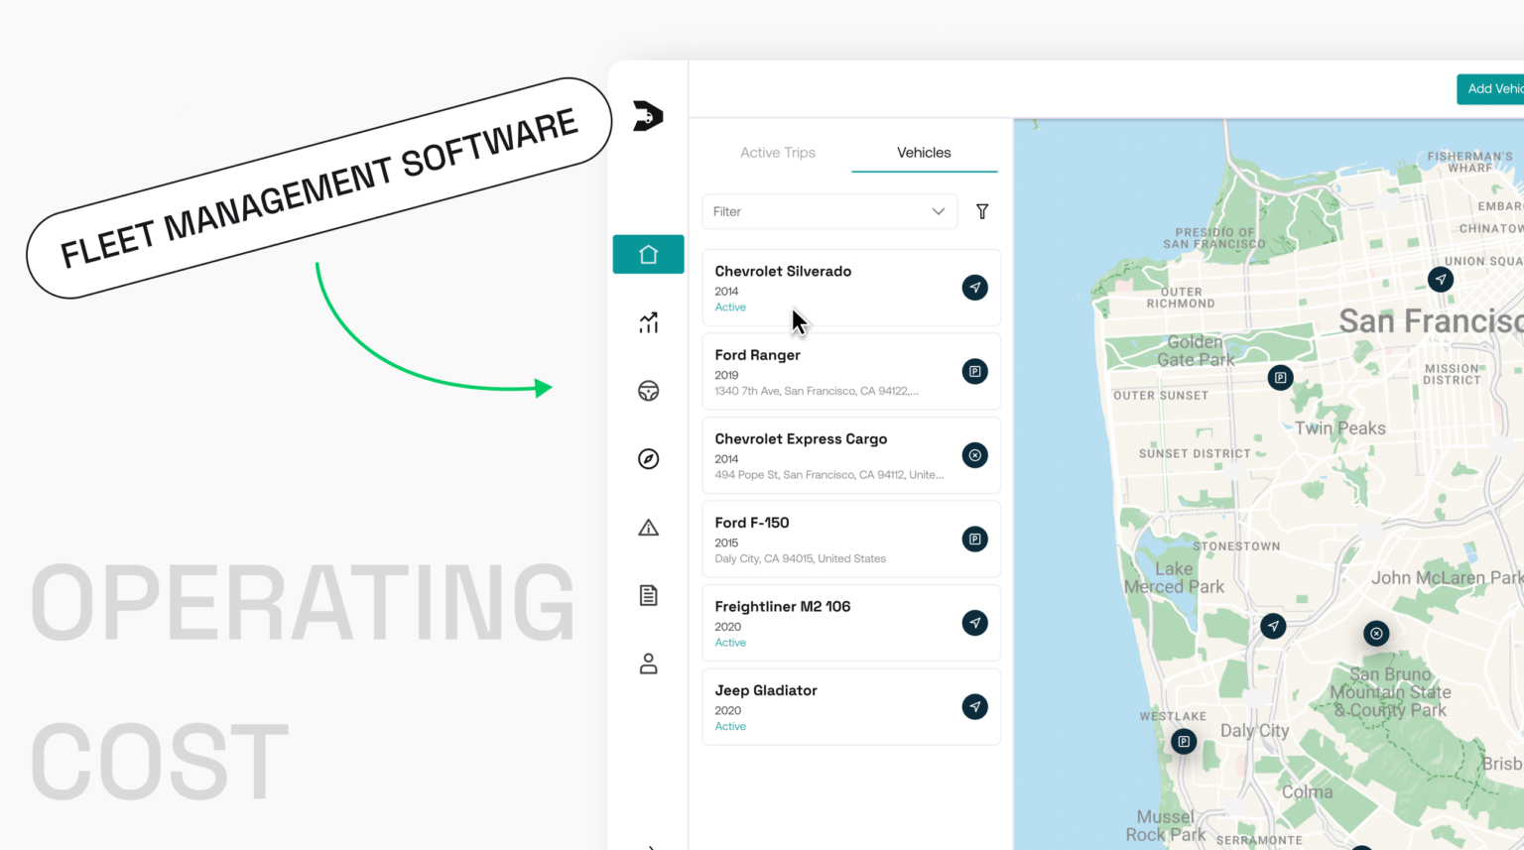Click the funnel filter icon

(x=982, y=211)
